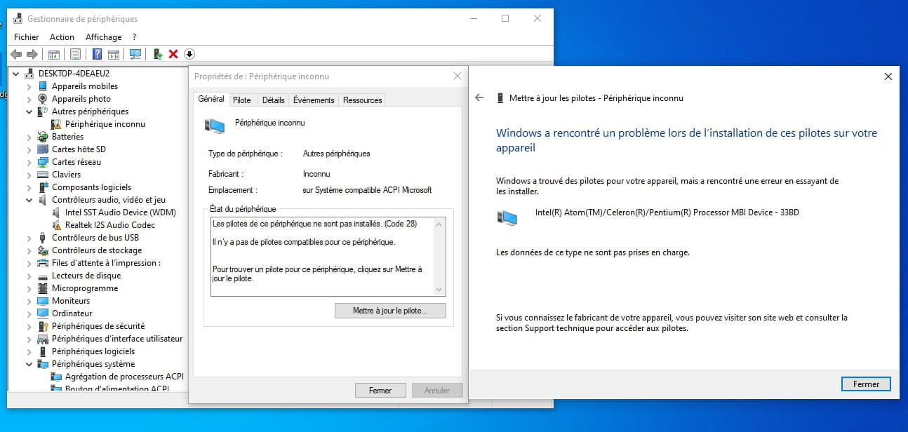Click the Intel Atom/Celeron/Pentium MBI Device - 33BD text
This screenshot has height=432, width=908.
click(x=667, y=212)
